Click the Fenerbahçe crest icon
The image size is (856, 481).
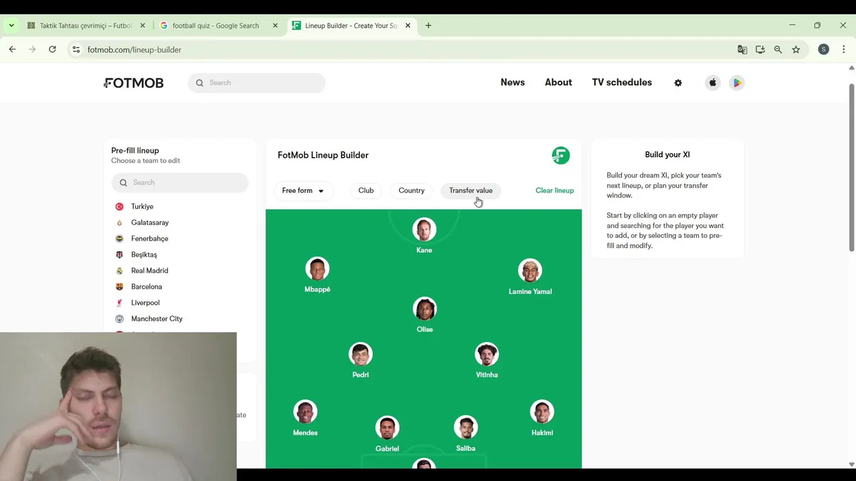[120, 238]
